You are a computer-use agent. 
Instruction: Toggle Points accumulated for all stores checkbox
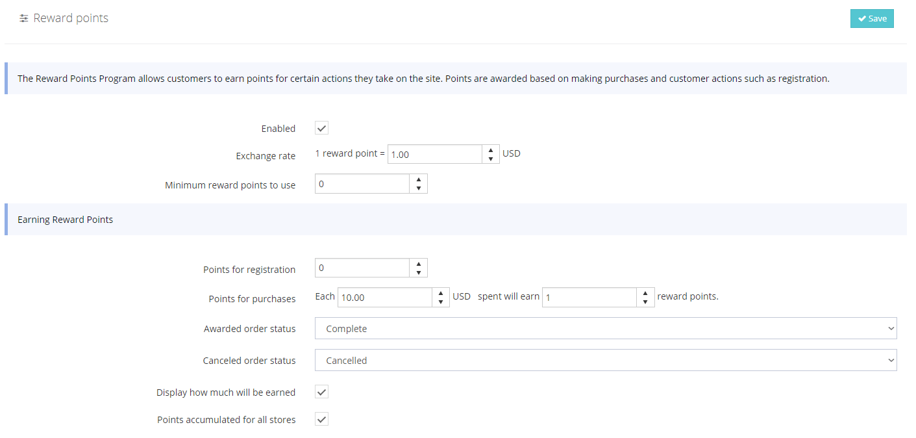pyautogui.click(x=322, y=419)
